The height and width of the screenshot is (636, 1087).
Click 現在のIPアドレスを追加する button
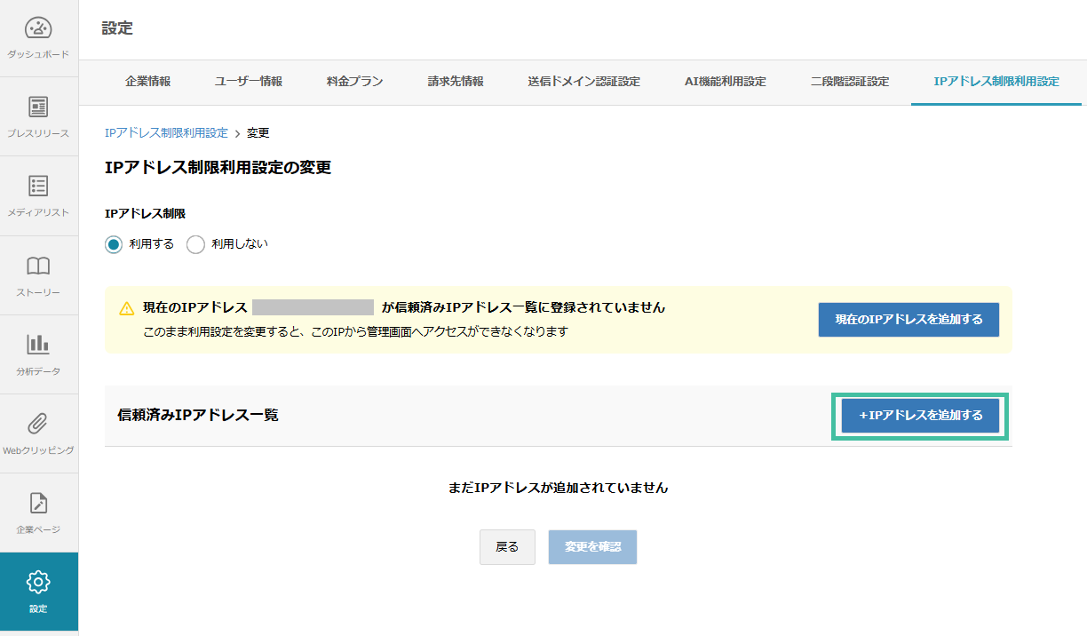point(908,319)
